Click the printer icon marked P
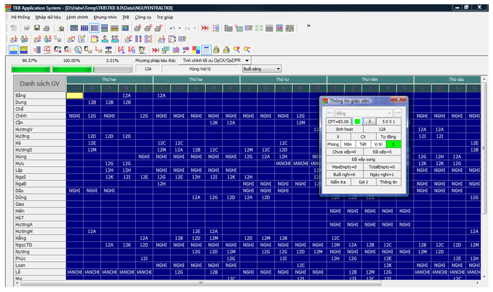Image resolution: width=493 pixels, height=292 pixels. 158,28
